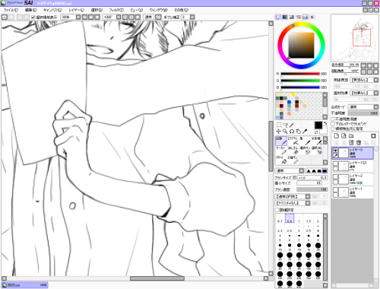Open the stabilizer value dropdown in toolbar
This screenshot has width=380, height=289.
pos(192,17)
